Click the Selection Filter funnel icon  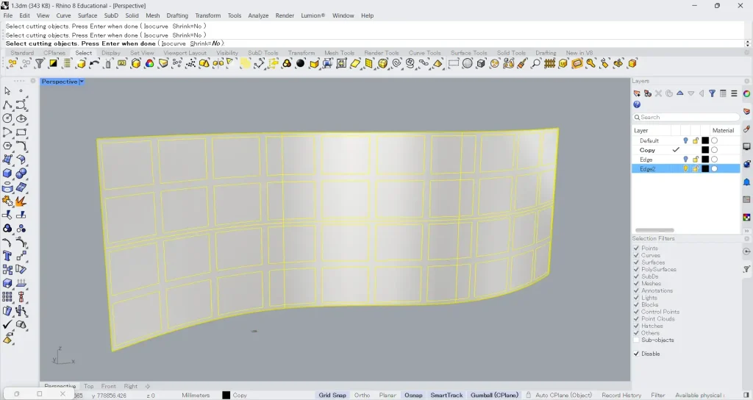click(40, 63)
